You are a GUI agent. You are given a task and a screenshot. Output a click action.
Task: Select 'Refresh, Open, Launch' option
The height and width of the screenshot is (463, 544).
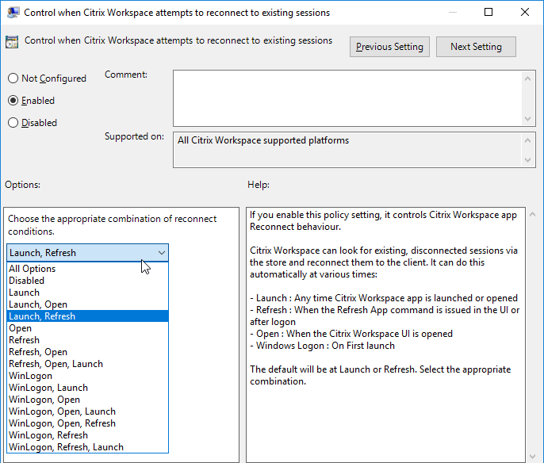tap(87, 364)
